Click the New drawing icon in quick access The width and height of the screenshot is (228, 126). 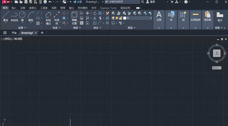coord(16,2)
